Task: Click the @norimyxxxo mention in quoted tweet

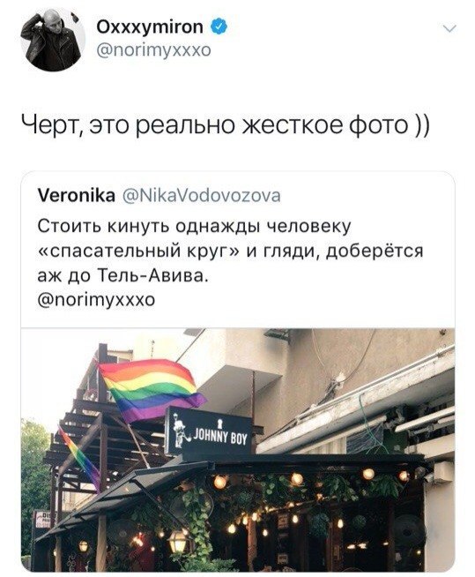Action: pyautogui.click(x=96, y=300)
